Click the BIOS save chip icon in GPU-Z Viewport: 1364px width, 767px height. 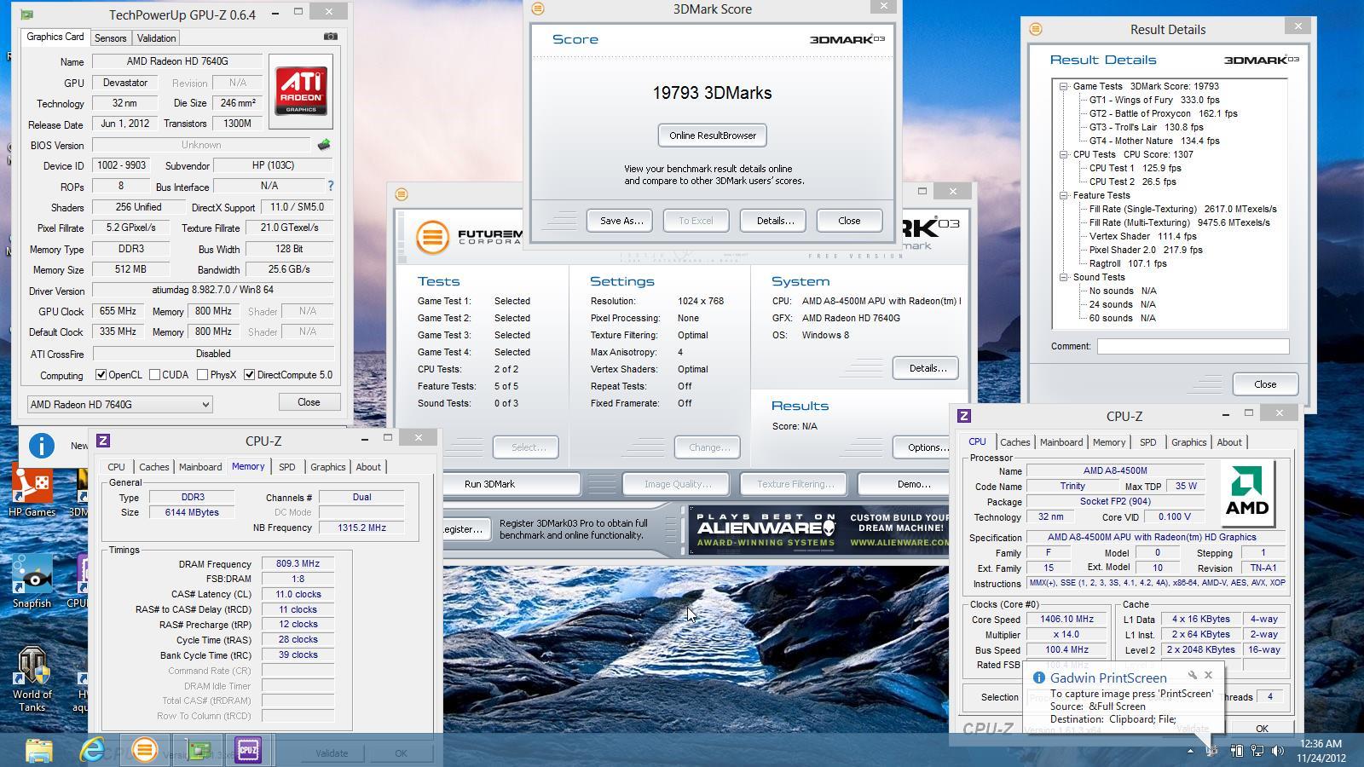324,145
